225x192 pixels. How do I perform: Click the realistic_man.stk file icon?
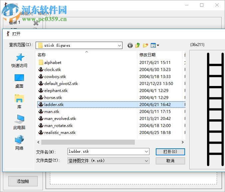coord(41,133)
